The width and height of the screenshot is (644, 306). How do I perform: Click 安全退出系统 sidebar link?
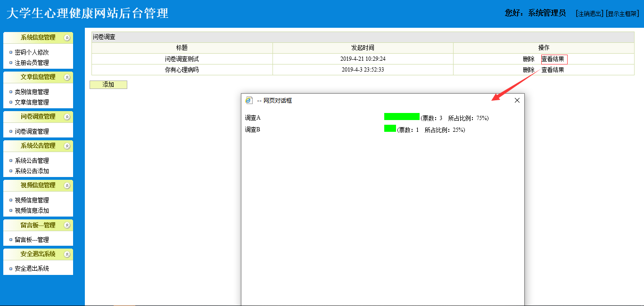point(32,269)
